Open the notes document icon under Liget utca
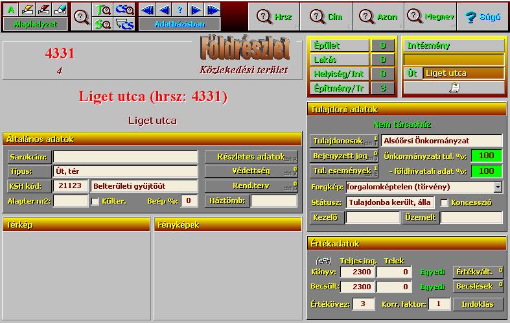The height and width of the screenshot is (323, 510). click(x=454, y=88)
